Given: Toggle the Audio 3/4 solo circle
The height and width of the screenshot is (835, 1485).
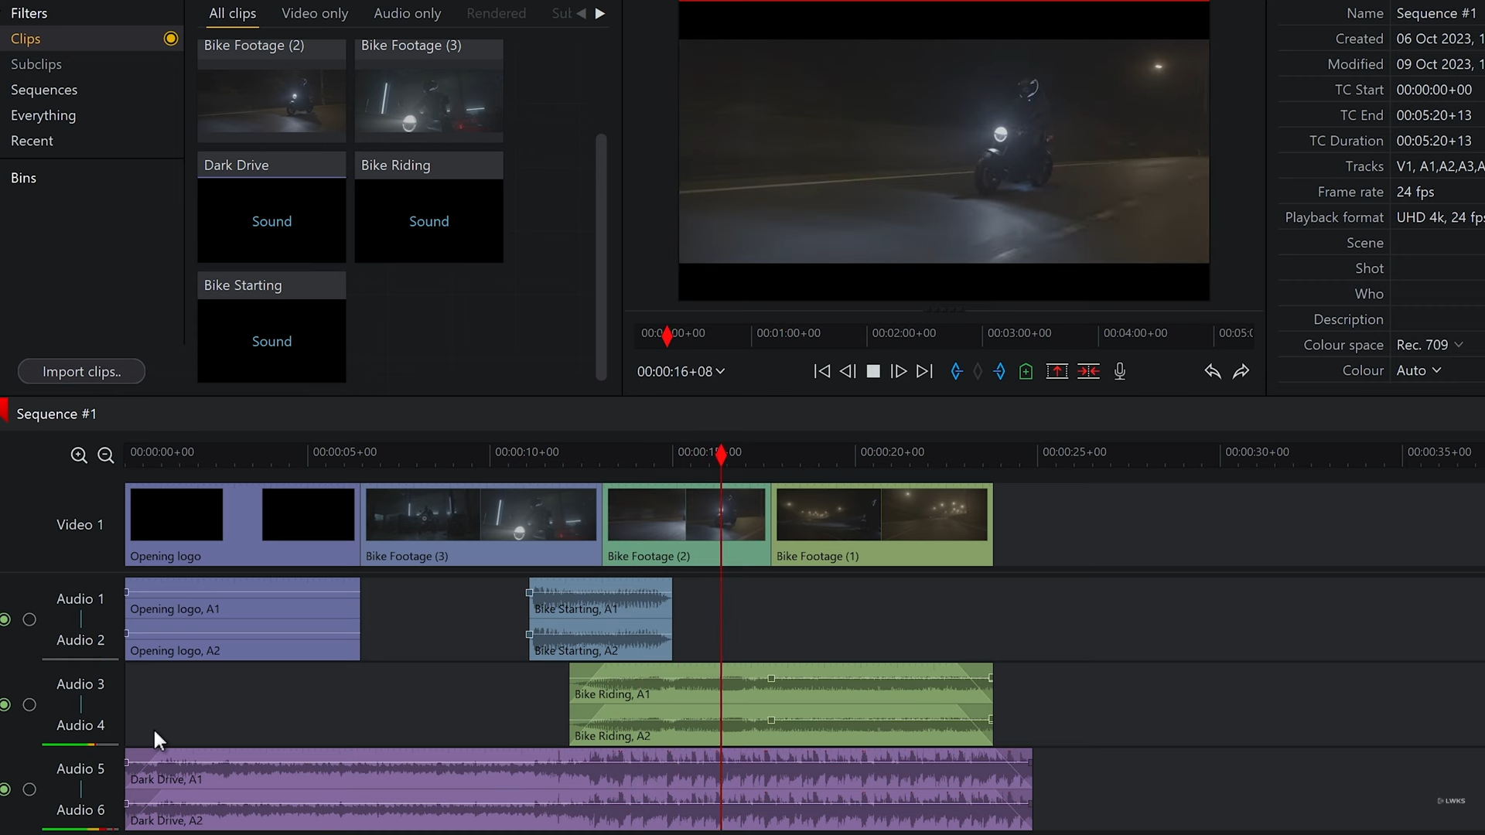Looking at the screenshot, I should [x=29, y=704].
